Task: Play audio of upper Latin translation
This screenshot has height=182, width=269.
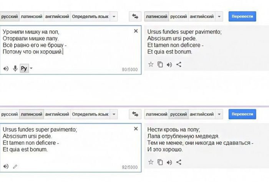Action: [x=169, y=65]
